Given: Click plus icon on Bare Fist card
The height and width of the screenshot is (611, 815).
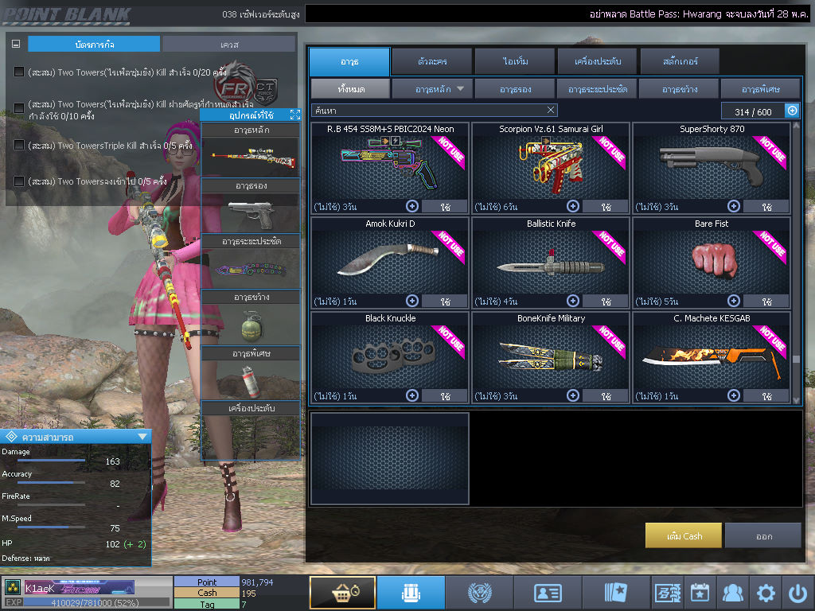Looking at the screenshot, I should click(x=733, y=301).
